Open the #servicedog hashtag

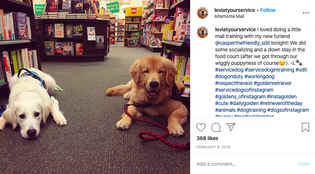coord(229,70)
